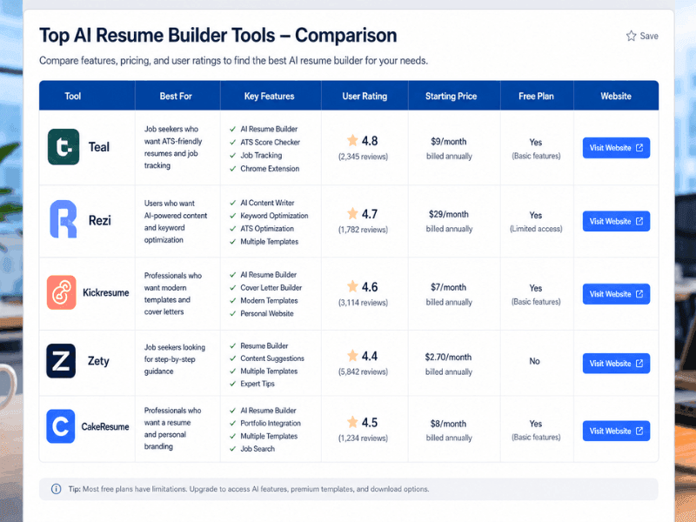696x522 pixels.
Task: Click the Tool column header
Action: pyautogui.click(x=73, y=96)
